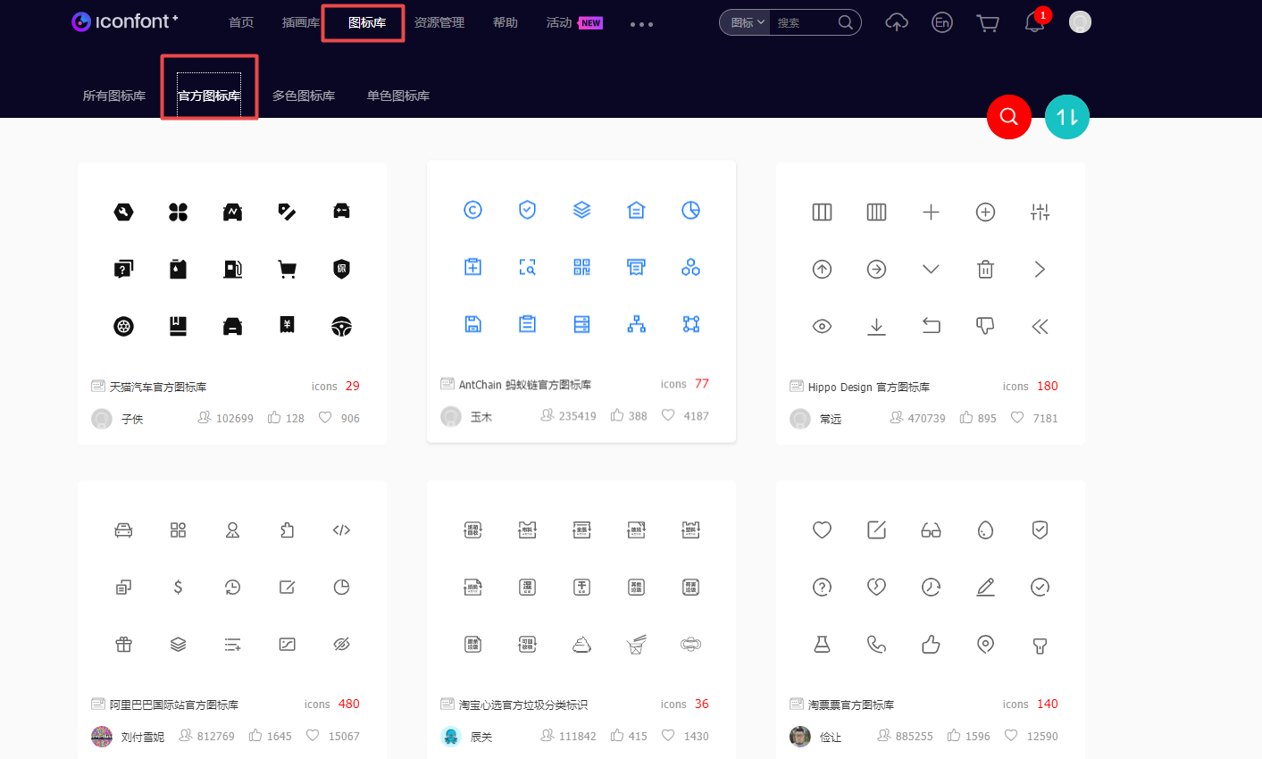The width and height of the screenshot is (1262, 759).
Task: Click phone handset icon in 淘票票 card
Action: pyautogui.click(x=876, y=644)
